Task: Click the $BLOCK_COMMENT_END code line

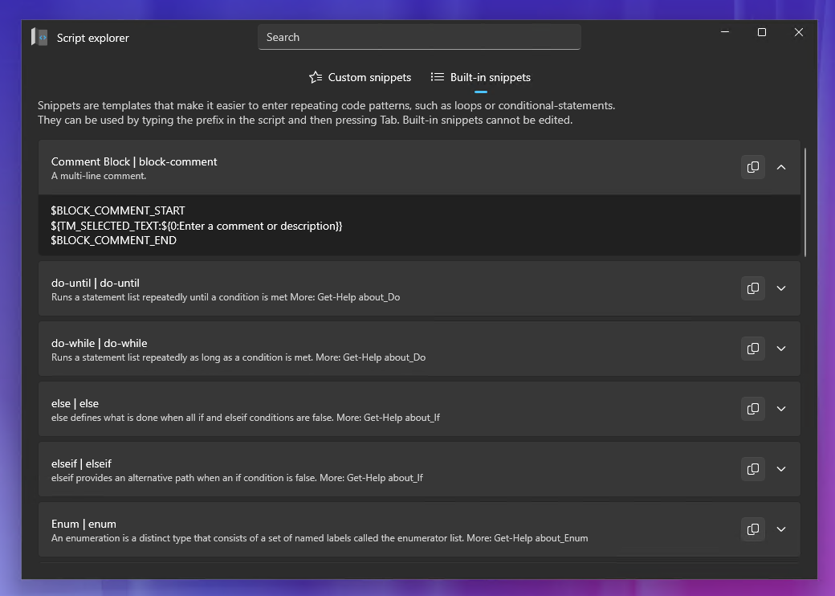Action: pyautogui.click(x=113, y=240)
